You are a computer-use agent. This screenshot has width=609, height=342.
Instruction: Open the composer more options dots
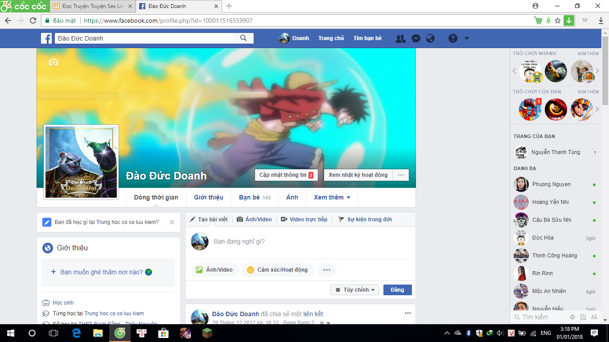point(327,270)
